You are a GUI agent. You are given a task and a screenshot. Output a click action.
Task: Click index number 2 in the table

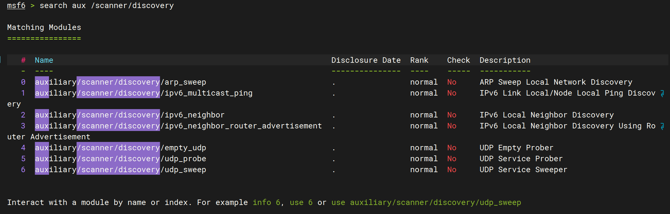pyautogui.click(x=23, y=115)
